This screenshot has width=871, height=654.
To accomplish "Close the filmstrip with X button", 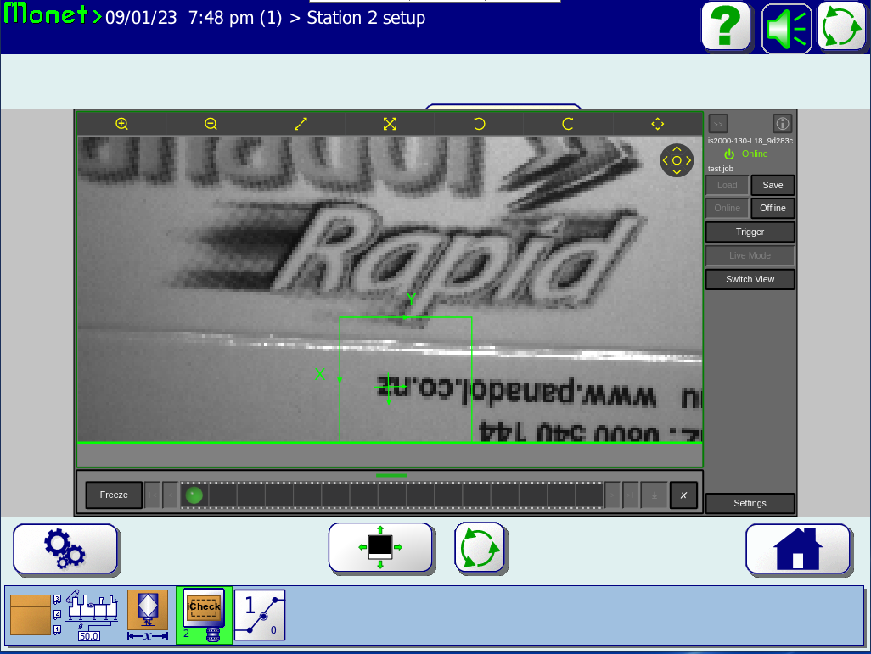I will coord(683,495).
